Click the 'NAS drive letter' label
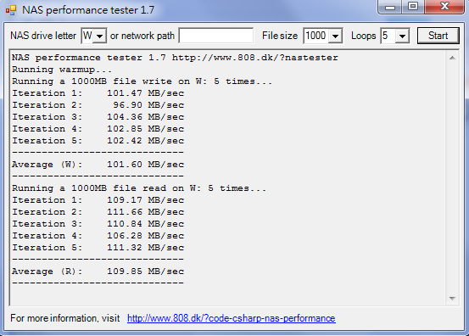Image resolution: width=469 pixels, height=336 pixels. click(x=43, y=36)
